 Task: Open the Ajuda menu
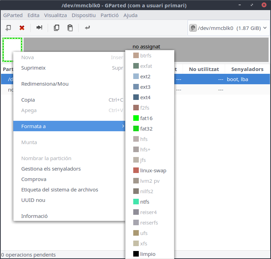(x=130, y=15)
